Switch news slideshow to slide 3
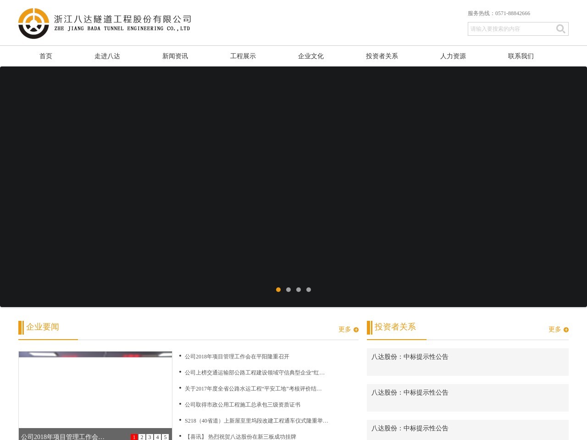The image size is (587, 440). pos(150,437)
